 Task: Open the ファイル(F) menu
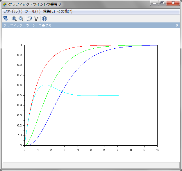point(13,11)
